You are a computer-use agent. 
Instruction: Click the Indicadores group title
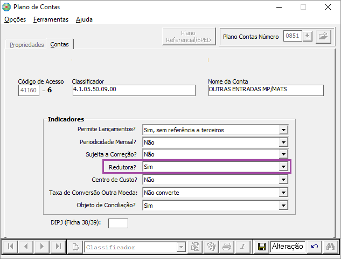[x=66, y=119]
